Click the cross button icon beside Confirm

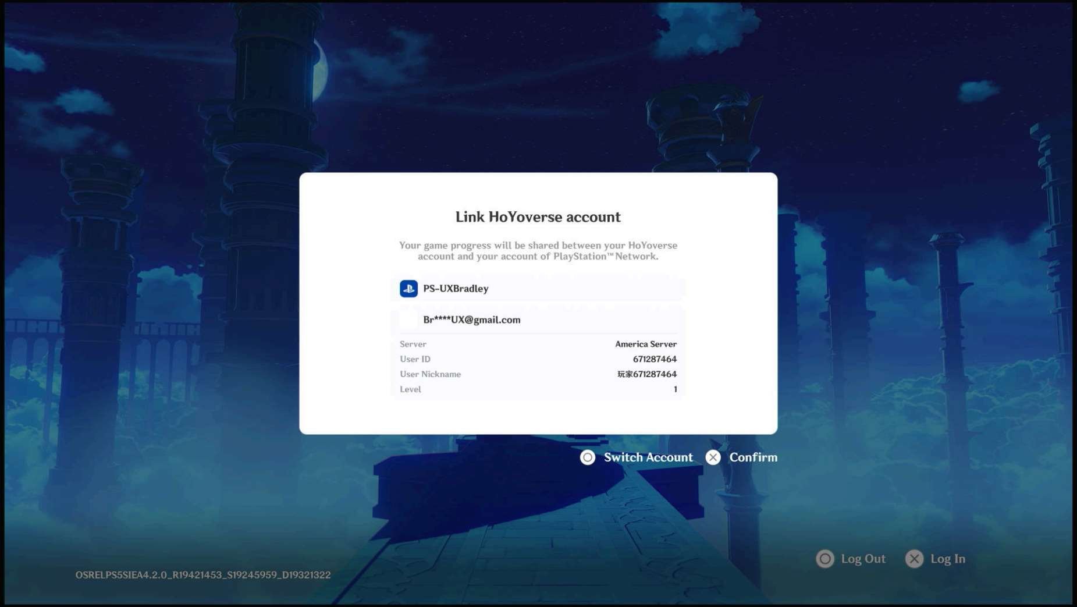(713, 457)
